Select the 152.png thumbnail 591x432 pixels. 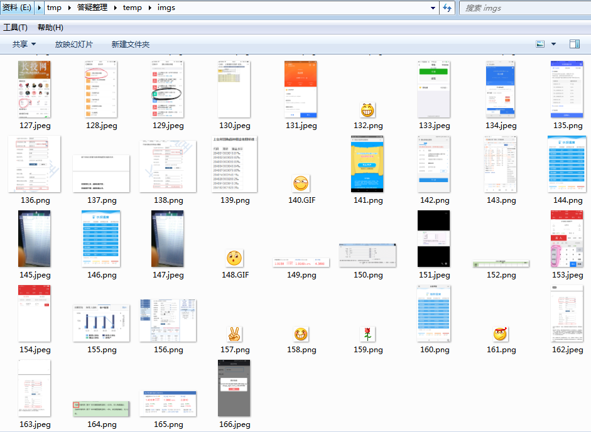point(501,264)
